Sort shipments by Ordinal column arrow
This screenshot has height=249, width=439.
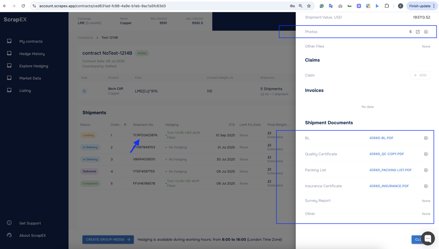(125, 125)
